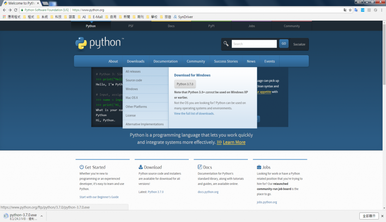The image size is (386, 222).
Task: Select Source code in Downloads menu
Action: pyautogui.click(x=146, y=80)
